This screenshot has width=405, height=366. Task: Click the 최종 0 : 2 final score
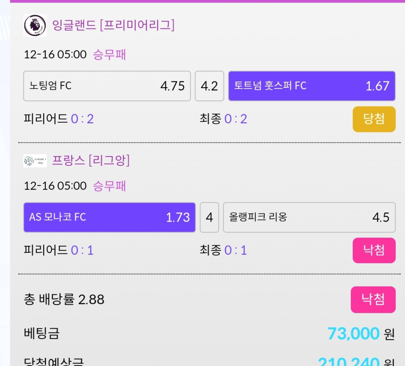click(223, 119)
